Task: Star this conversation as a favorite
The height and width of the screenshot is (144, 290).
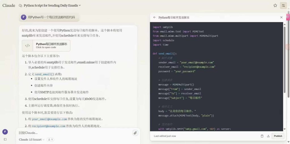Action: tap(275, 5)
